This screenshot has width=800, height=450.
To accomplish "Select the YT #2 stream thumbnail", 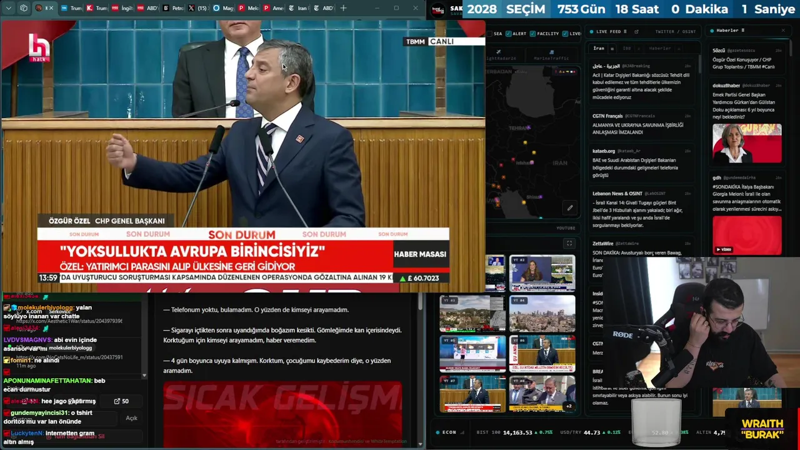I will pos(542,273).
